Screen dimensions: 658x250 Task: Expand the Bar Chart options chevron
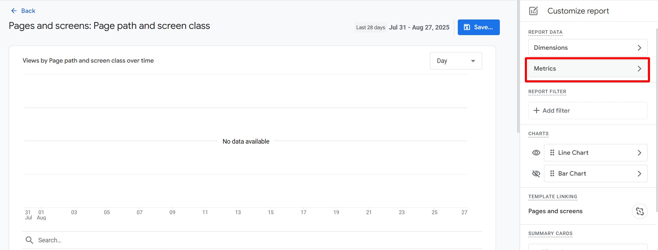click(x=639, y=174)
